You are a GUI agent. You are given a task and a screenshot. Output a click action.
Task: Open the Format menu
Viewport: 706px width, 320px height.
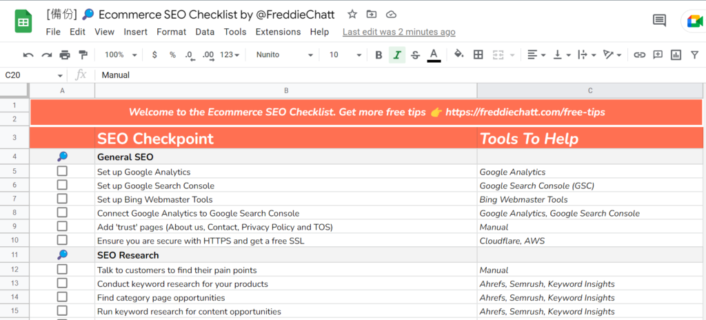click(x=171, y=32)
